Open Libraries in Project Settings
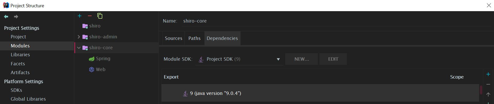The image size is (494, 104). (20, 55)
